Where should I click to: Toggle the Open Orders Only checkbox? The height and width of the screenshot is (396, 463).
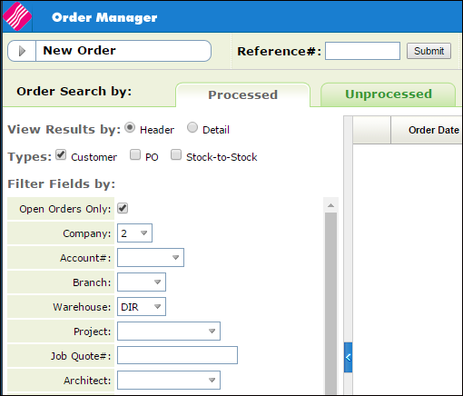pyautogui.click(x=123, y=208)
